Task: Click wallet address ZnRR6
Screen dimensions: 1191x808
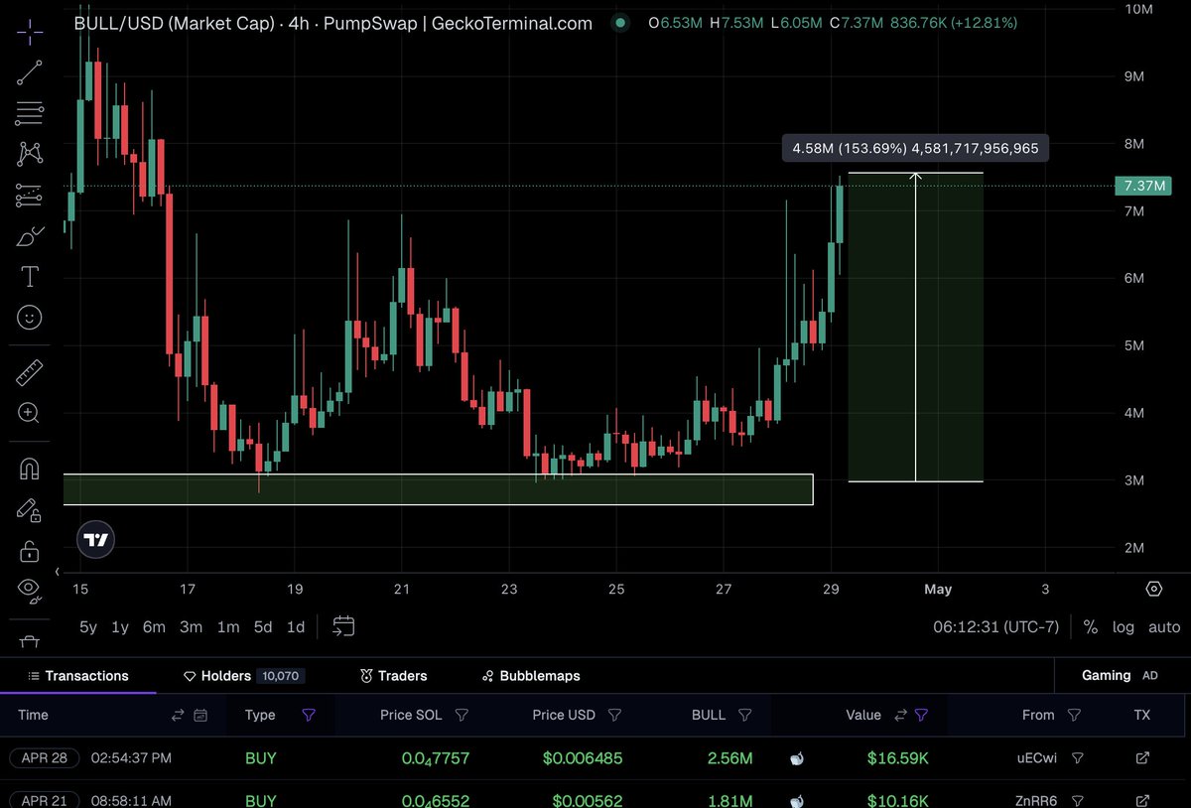Action: (x=1035, y=801)
